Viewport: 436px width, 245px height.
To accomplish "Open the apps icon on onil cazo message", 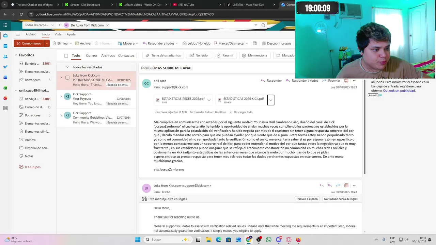I will [346, 81].
